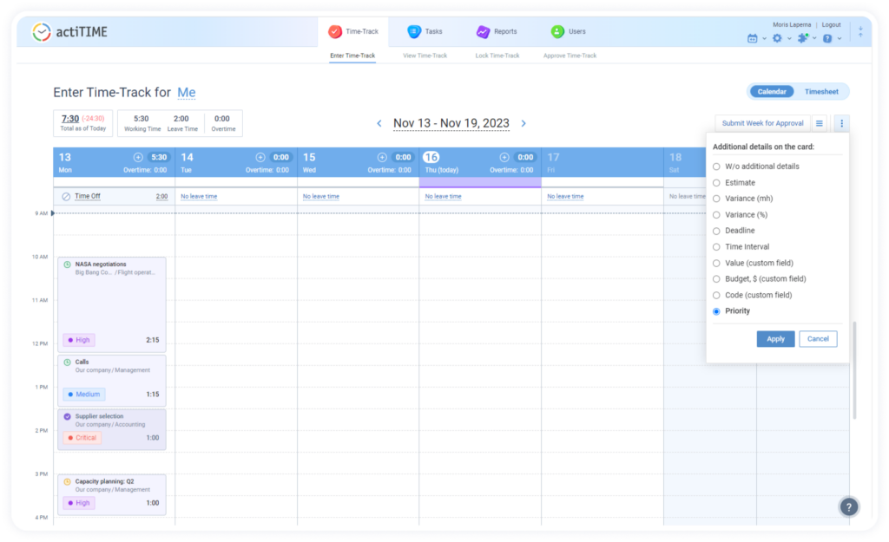Screen dimensions: 889x542
Task: Click the add time icon for Wednesday 15
Action: [382, 157]
